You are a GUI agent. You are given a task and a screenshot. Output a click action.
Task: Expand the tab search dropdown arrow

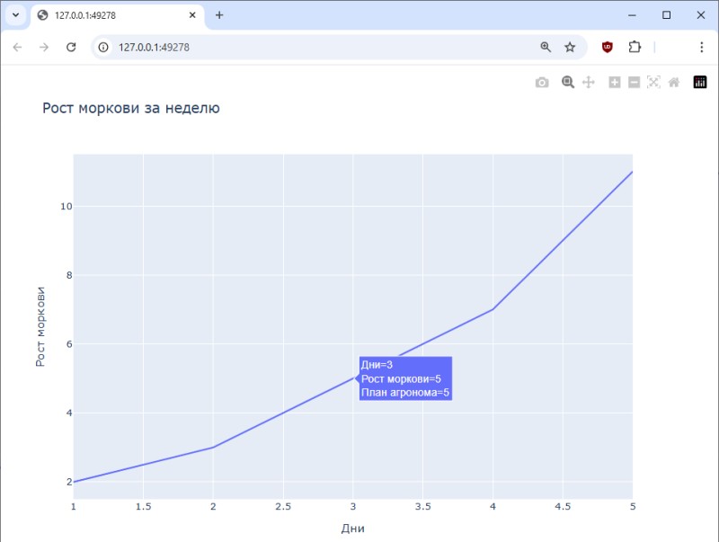(x=15, y=15)
